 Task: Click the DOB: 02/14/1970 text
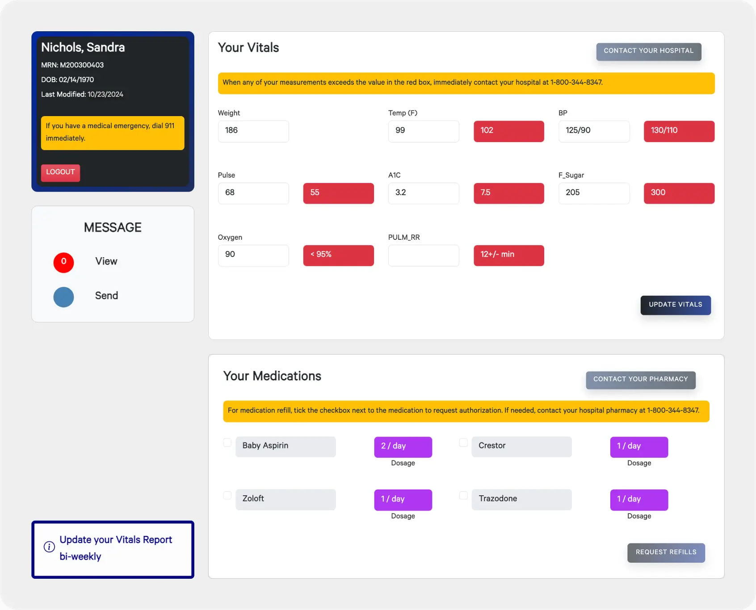click(67, 80)
